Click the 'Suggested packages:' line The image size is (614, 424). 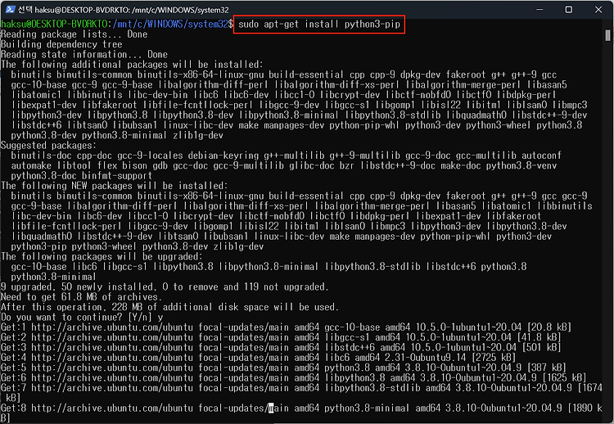click(x=48, y=146)
